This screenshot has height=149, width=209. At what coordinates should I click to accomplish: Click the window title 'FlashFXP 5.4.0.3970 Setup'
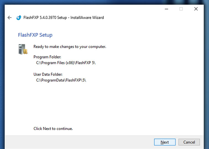(x=45, y=18)
